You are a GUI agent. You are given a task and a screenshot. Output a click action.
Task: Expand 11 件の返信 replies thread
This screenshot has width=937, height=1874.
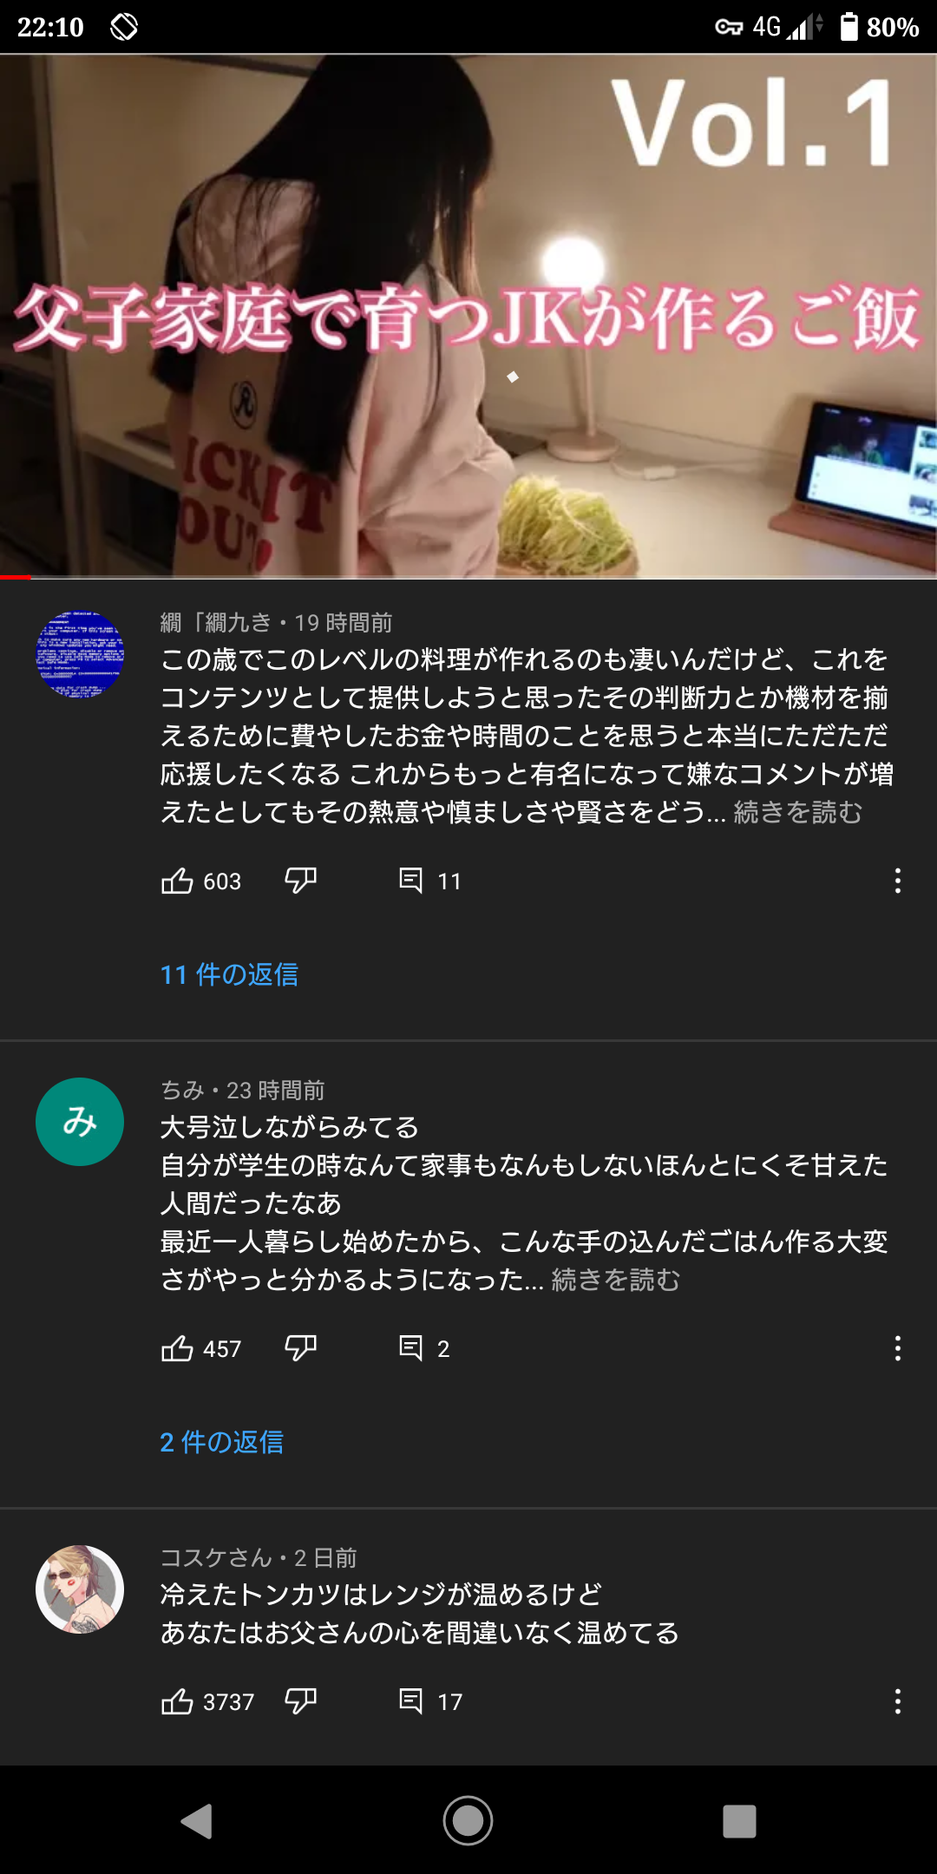click(229, 974)
